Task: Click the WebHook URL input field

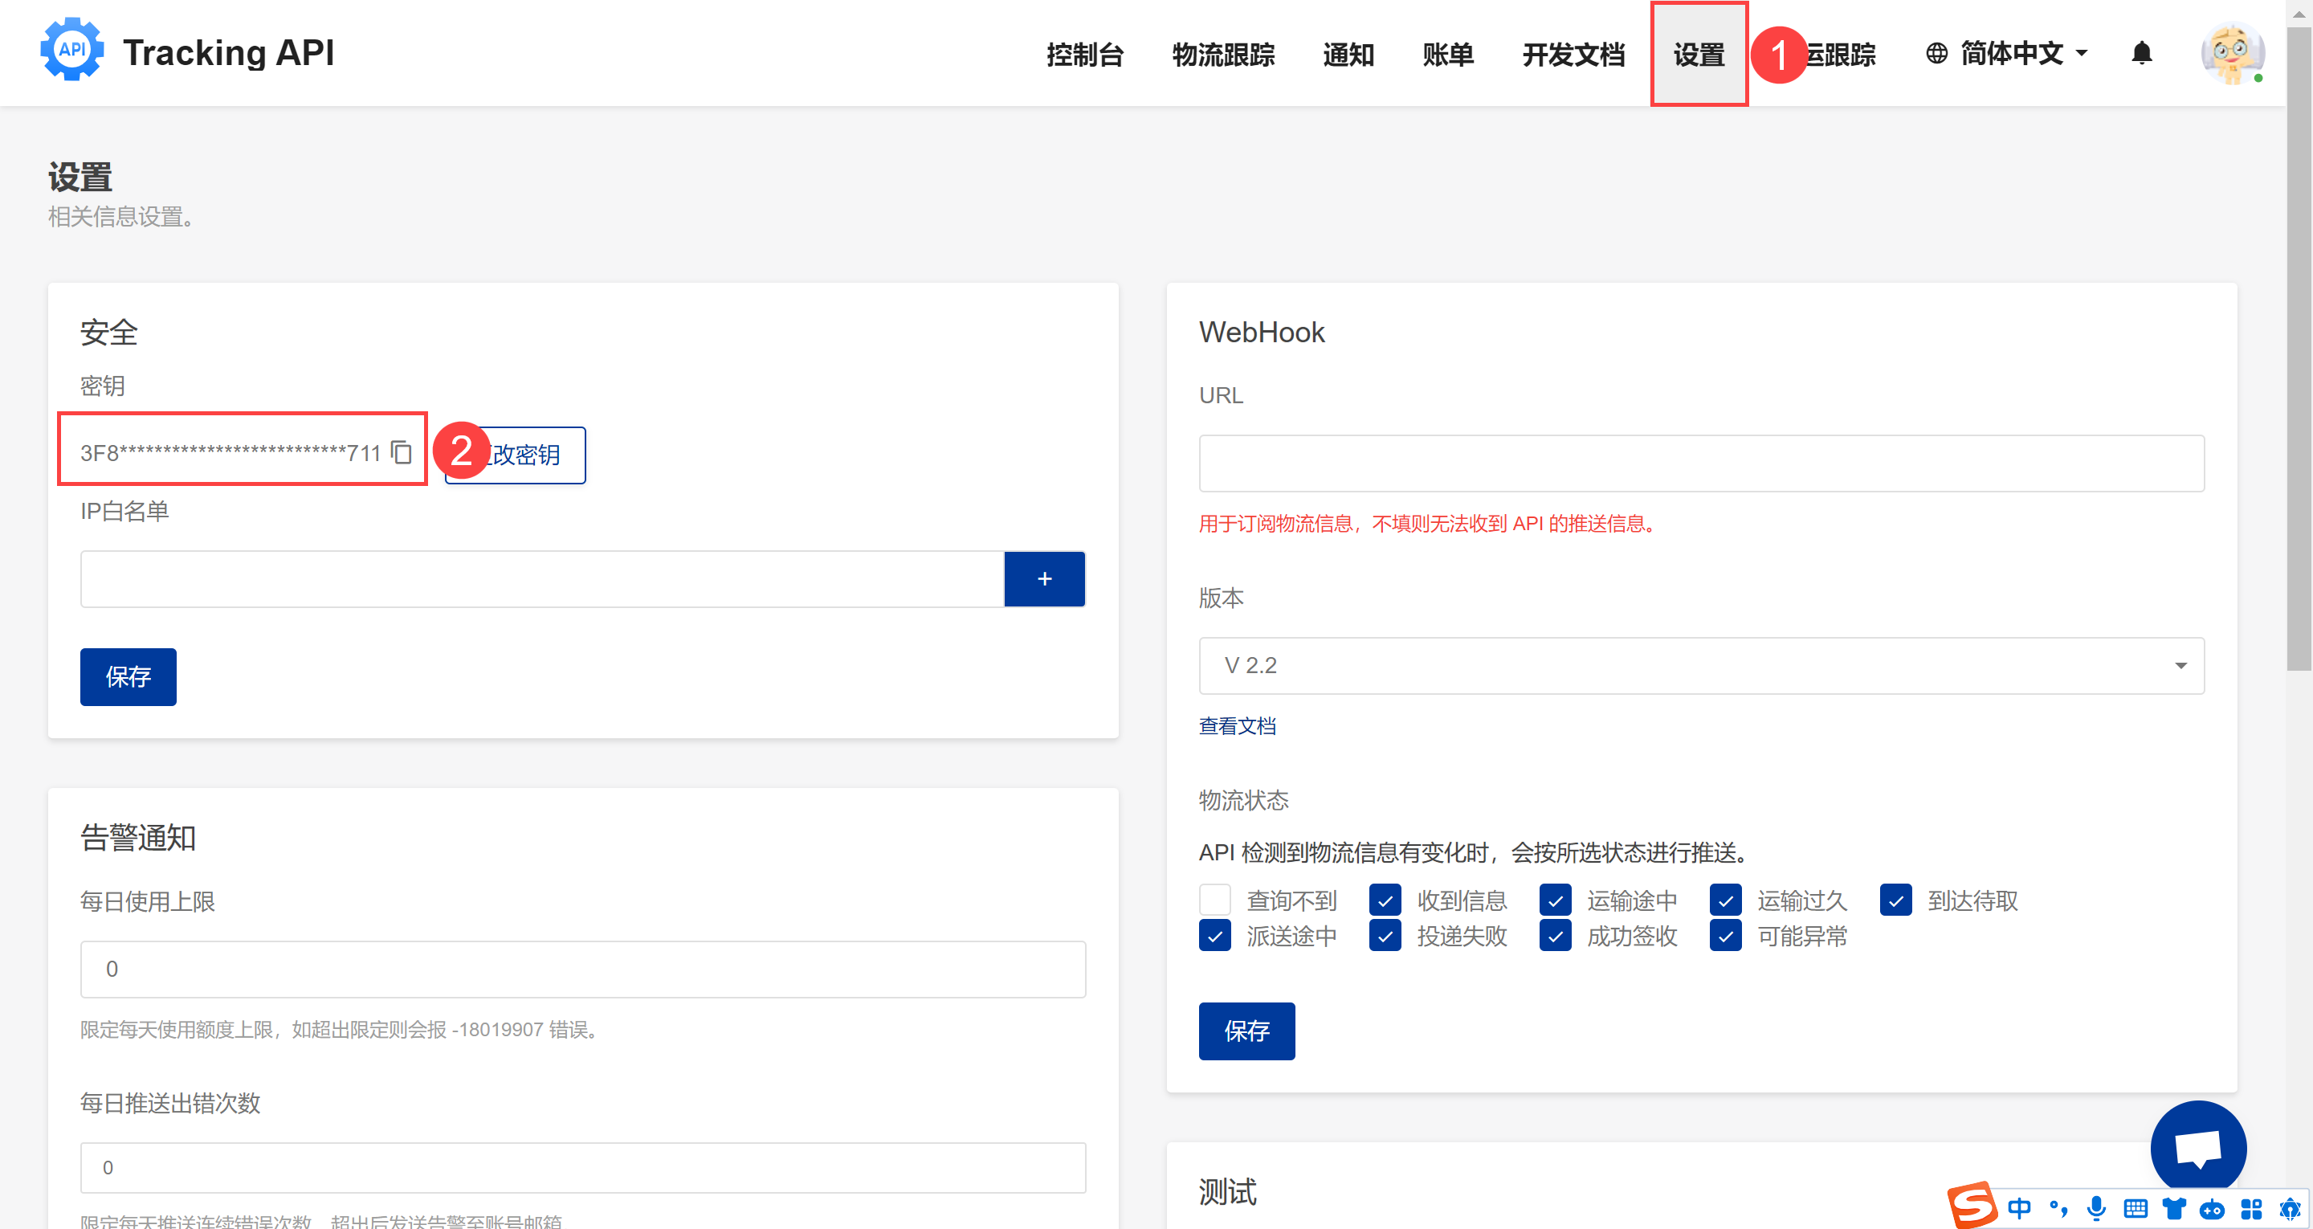Action: coord(1701,463)
